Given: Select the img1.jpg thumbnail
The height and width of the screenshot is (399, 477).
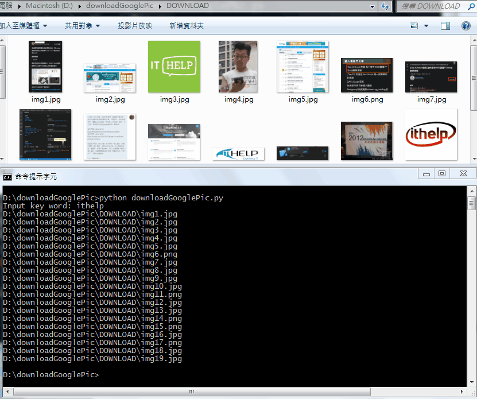Looking at the screenshot, I should point(45,67).
